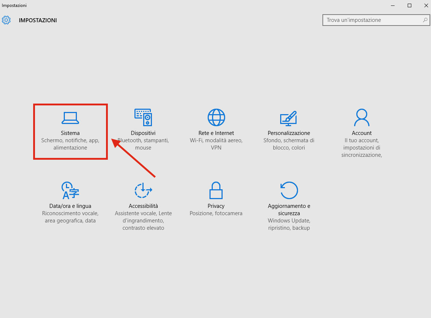Click the magnifier icon in search box
Image resolution: width=431 pixels, height=318 pixels.
point(425,20)
